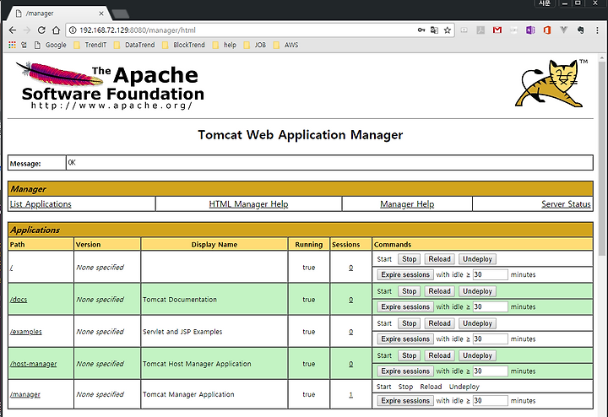
Task: Open the DataTrend bookmark folder
Action: tap(134, 45)
